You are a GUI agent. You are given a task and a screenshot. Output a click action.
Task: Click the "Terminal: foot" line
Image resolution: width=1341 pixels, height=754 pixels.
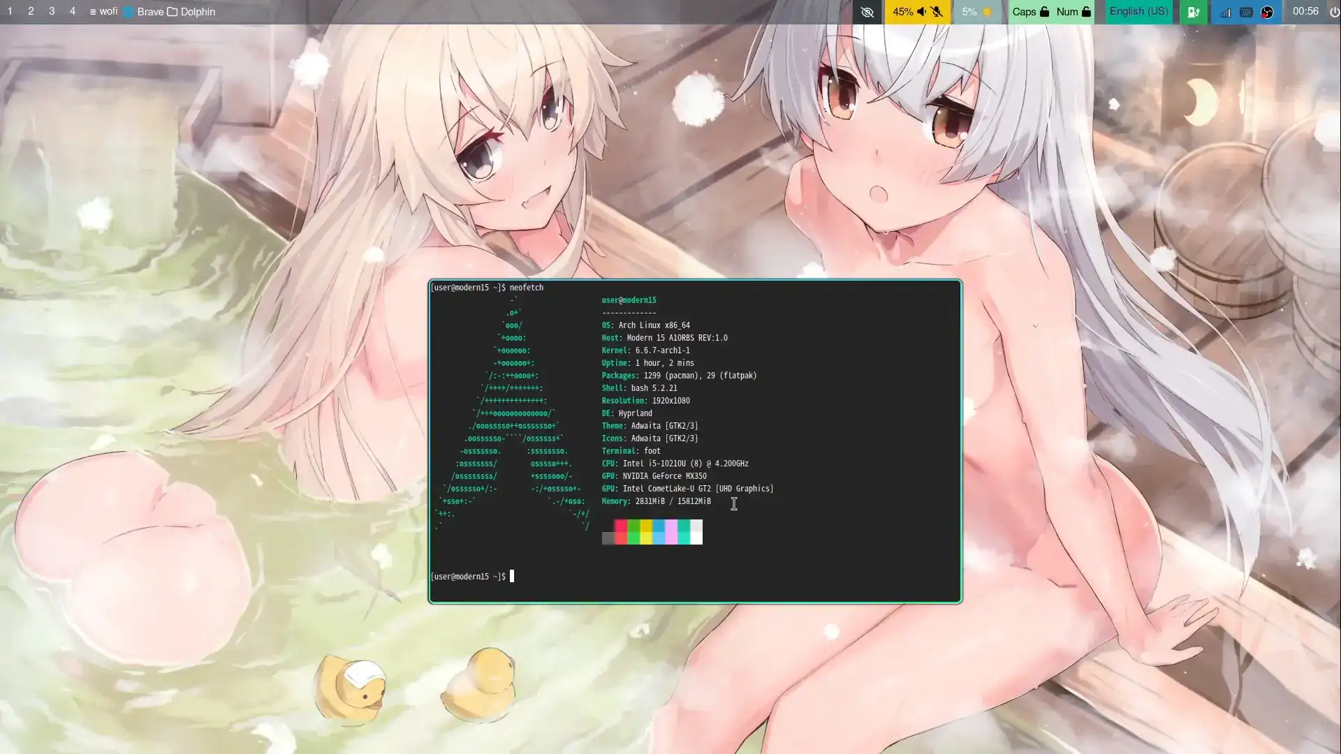click(x=631, y=451)
